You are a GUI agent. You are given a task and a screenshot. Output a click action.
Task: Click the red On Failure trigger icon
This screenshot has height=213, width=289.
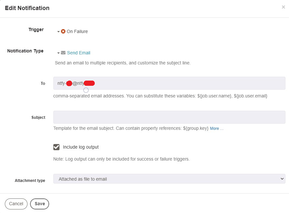(x=63, y=31)
